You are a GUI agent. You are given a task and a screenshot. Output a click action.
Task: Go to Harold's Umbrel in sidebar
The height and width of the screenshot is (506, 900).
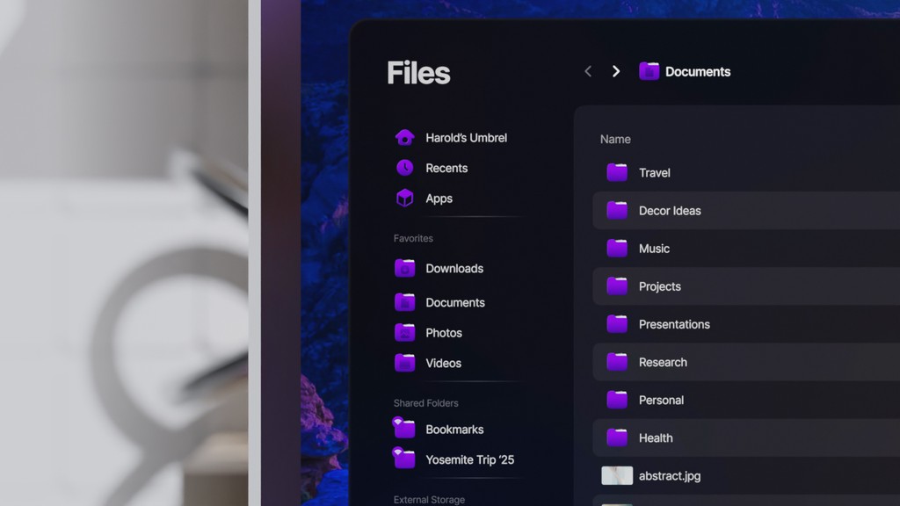(466, 138)
